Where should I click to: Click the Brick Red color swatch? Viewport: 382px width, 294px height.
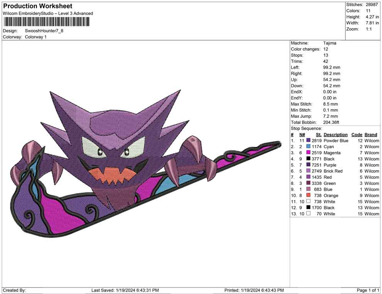tap(308, 171)
